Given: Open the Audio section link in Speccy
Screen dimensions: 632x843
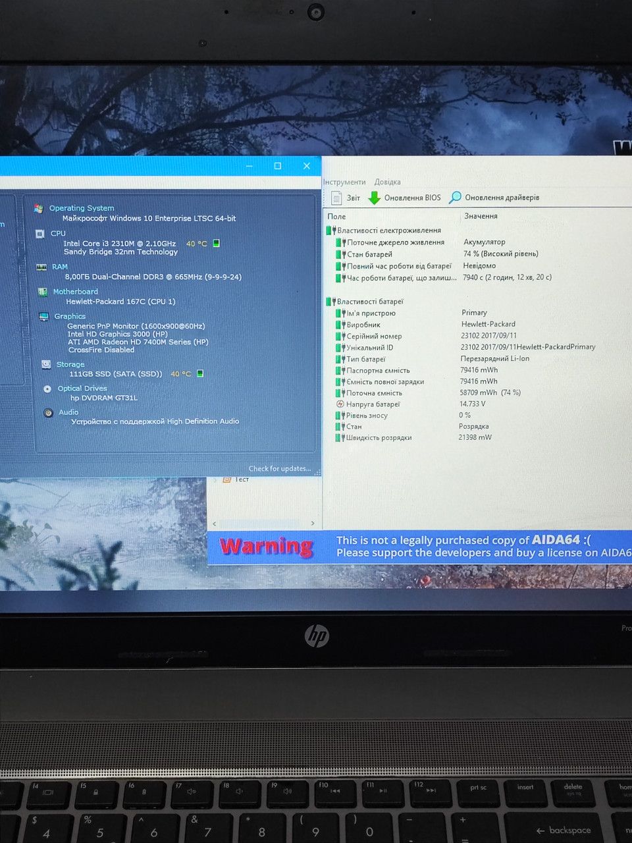Looking at the screenshot, I should [x=68, y=412].
